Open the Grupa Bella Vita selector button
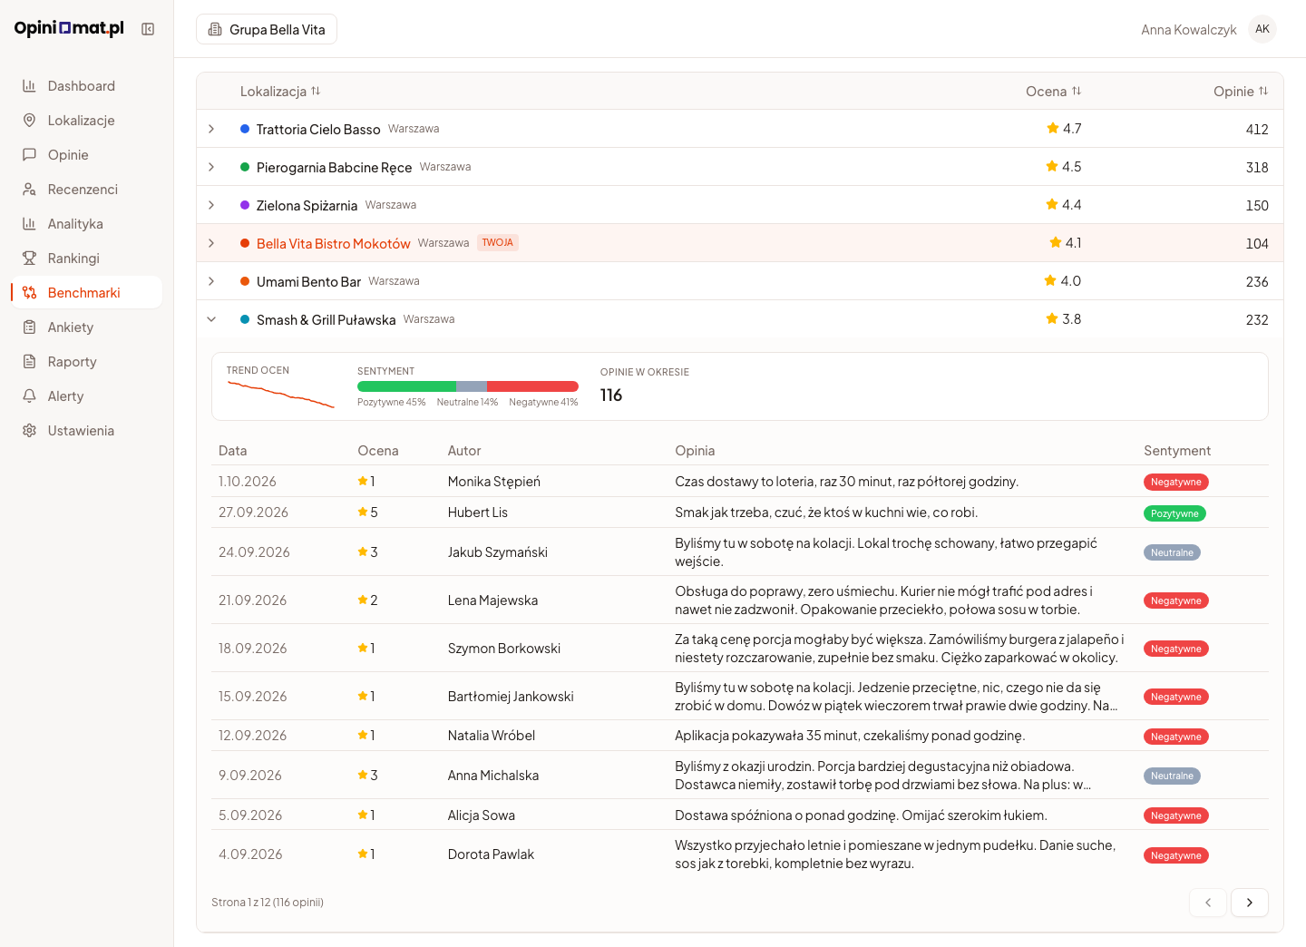This screenshot has width=1306, height=947. 267,29
